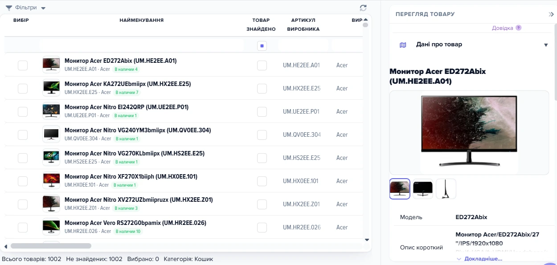Image resolution: width=557 pixels, height=265 pixels.
Task: Click the Не знайдених: 1002 status text
Action: click(x=94, y=259)
